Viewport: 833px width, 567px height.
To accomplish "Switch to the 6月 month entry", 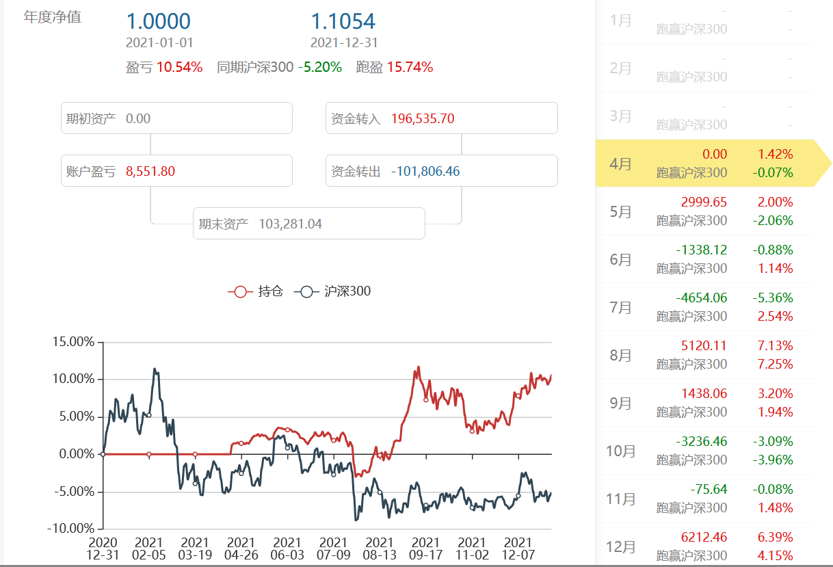I will point(704,259).
